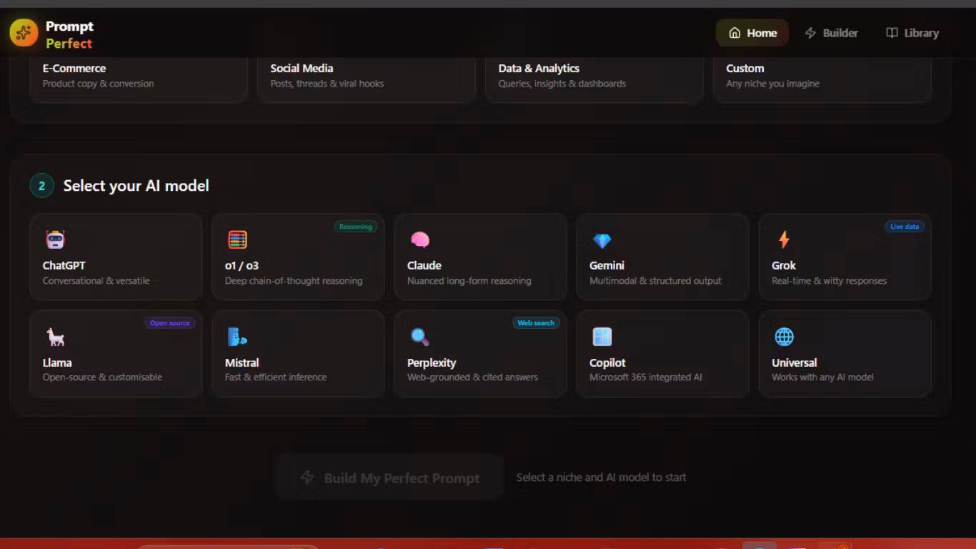Click the step 2 number circle

click(x=41, y=186)
